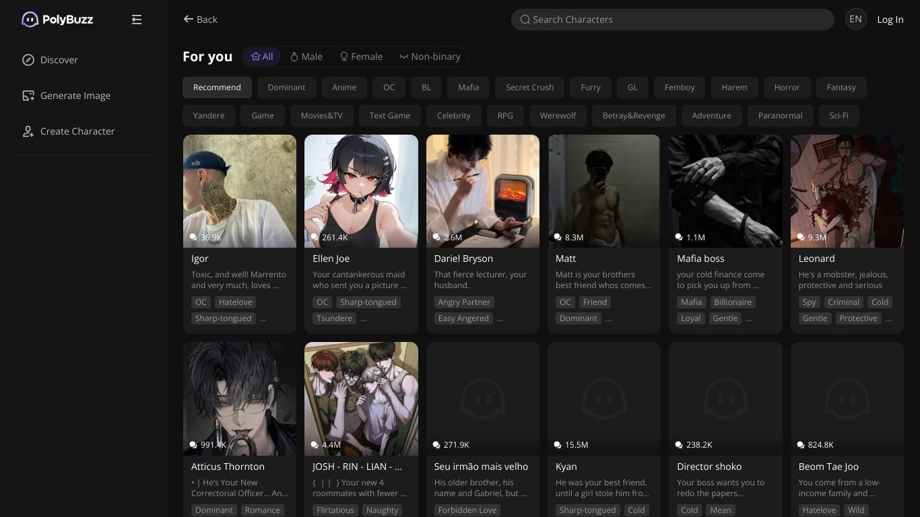The height and width of the screenshot is (517, 920).
Task: Select the All gender filter
Action: pyautogui.click(x=262, y=57)
